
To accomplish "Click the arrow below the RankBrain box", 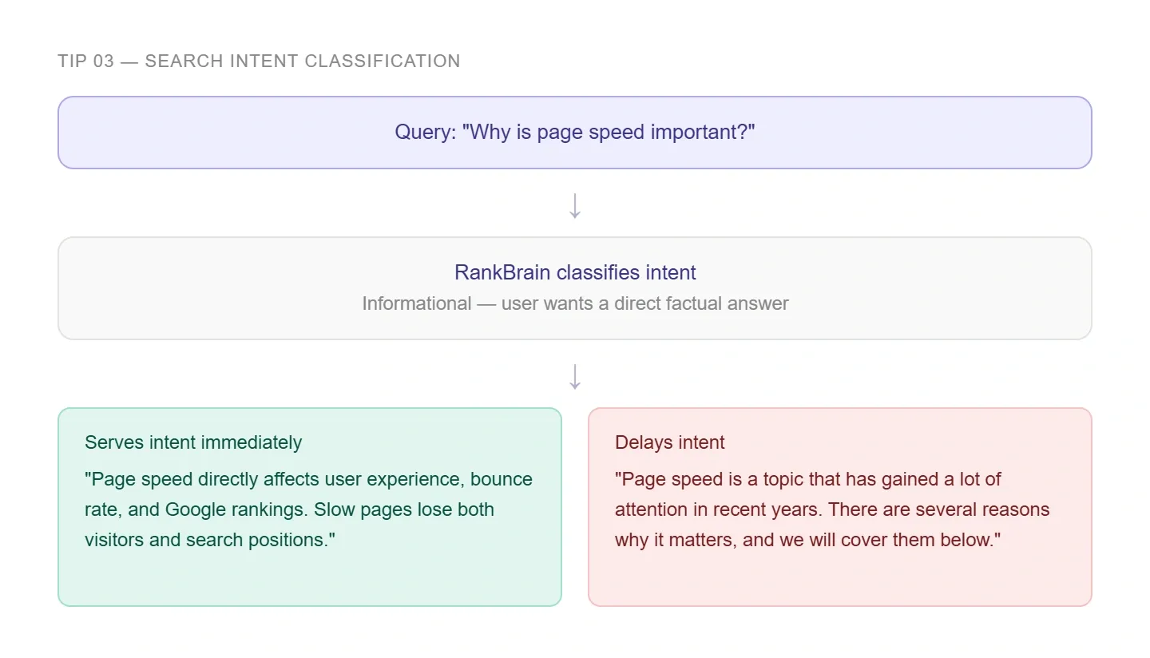I will click(575, 376).
